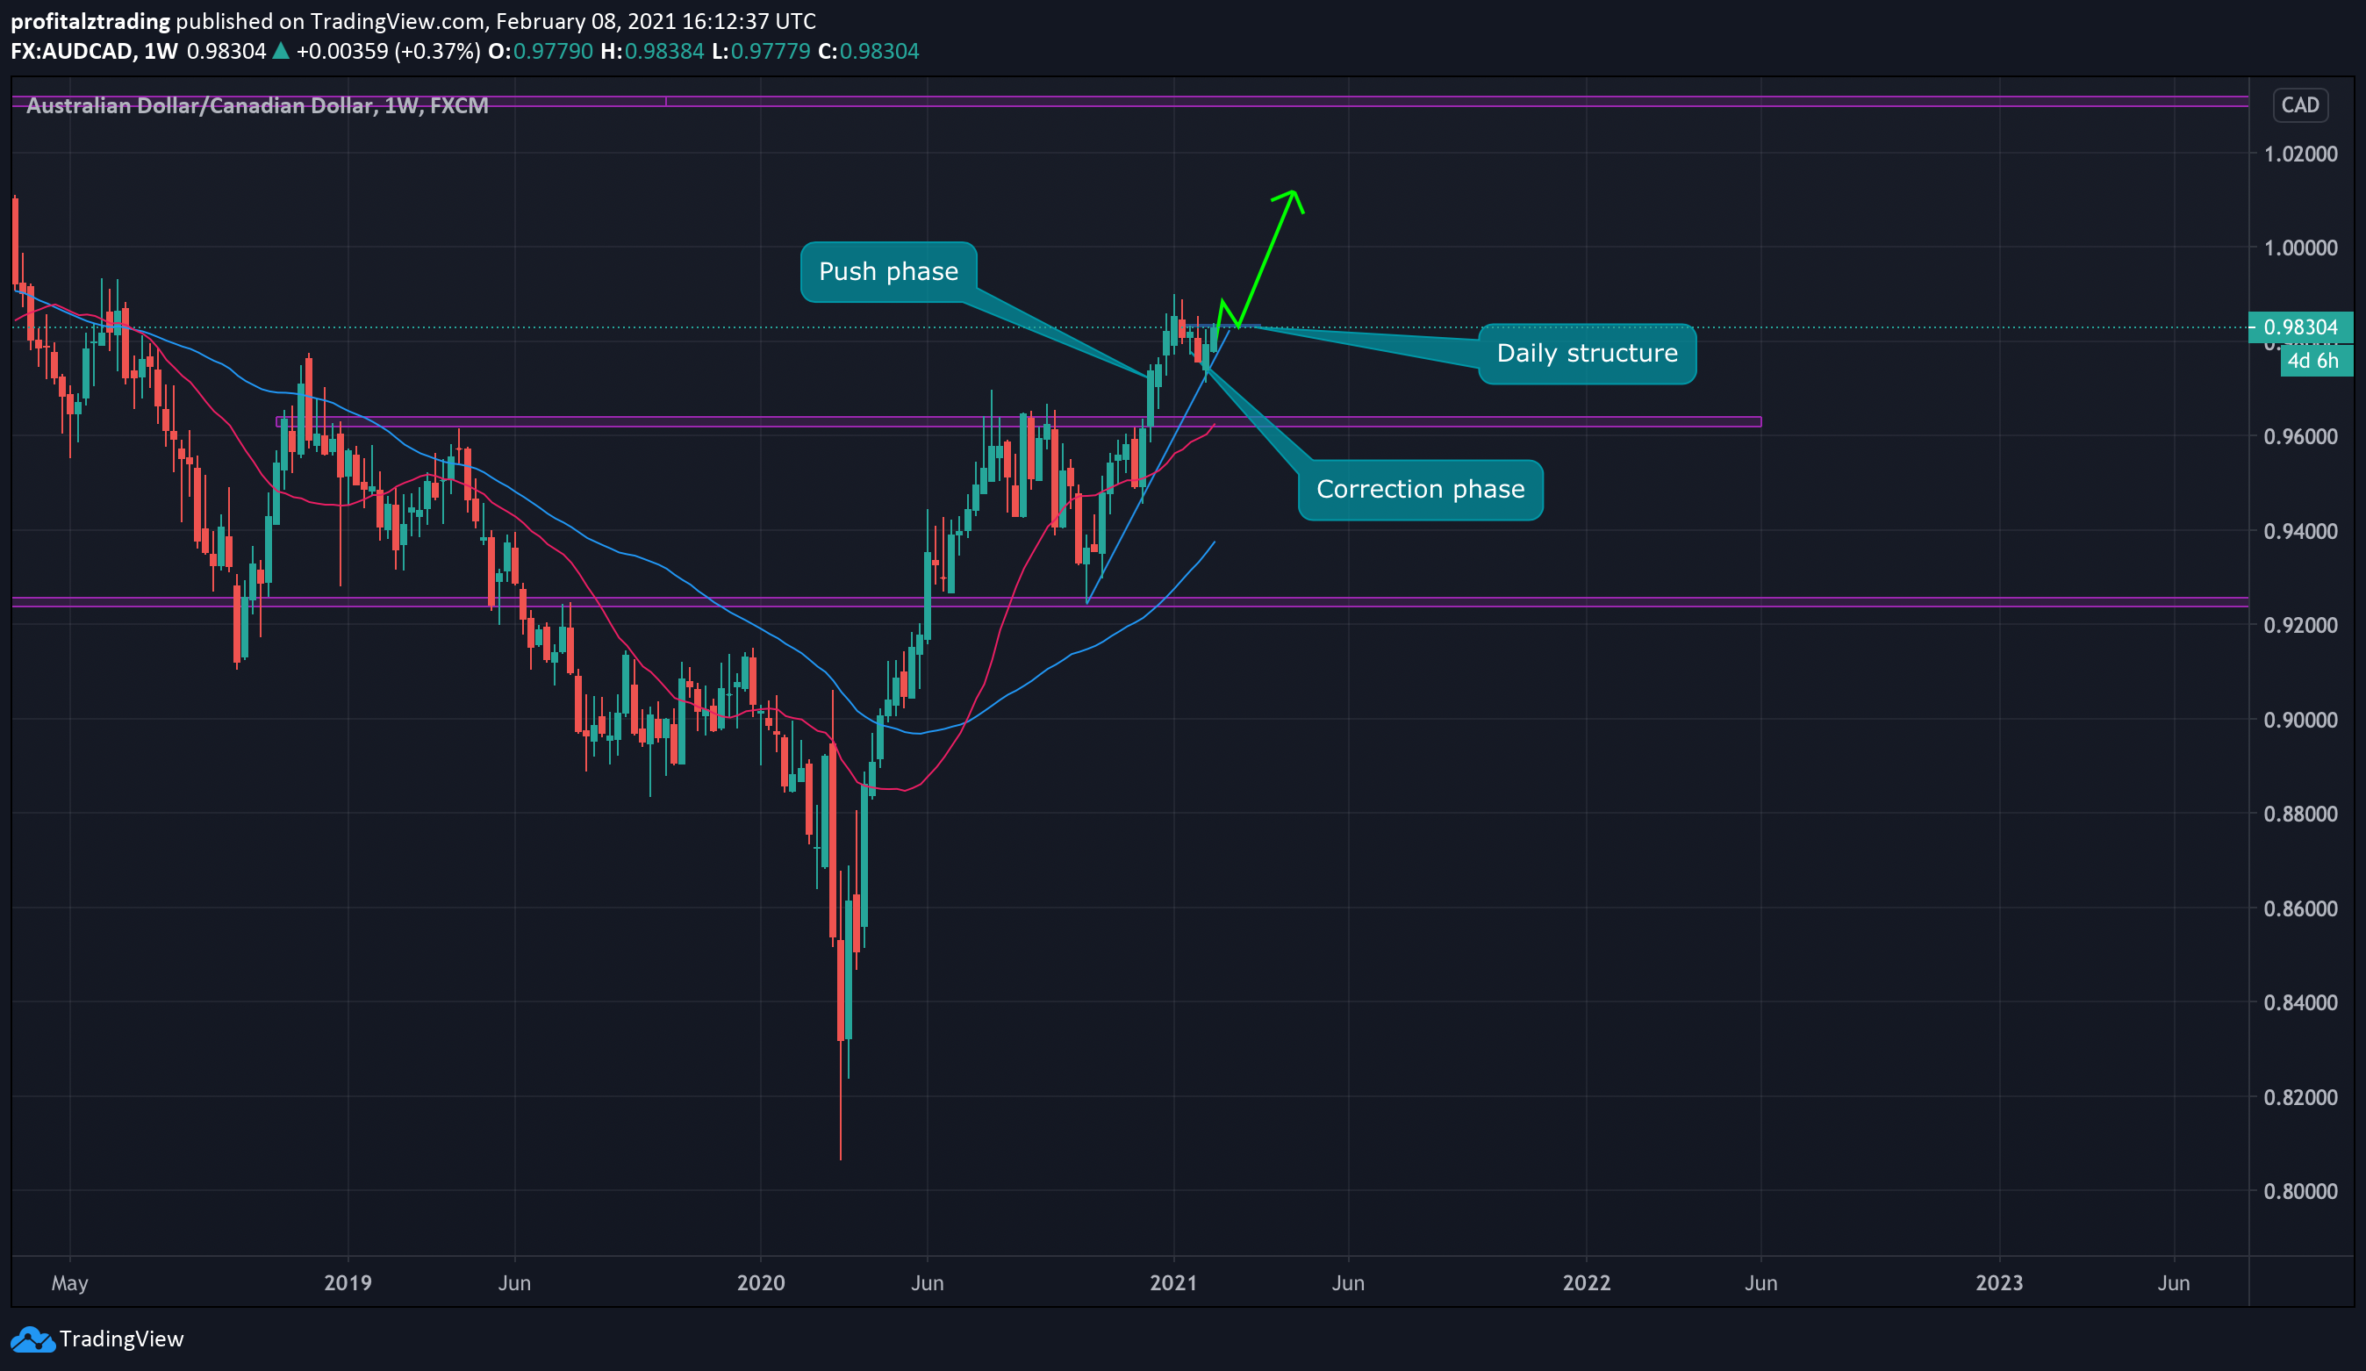2366x1371 pixels.
Task: Click the 0.84000 price axis label
Action: point(2300,1003)
